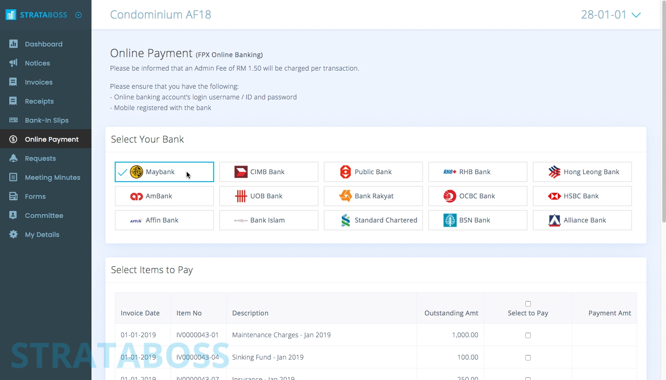The height and width of the screenshot is (380, 666).
Task: Click the AmBank logo
Action: point(137,197)
